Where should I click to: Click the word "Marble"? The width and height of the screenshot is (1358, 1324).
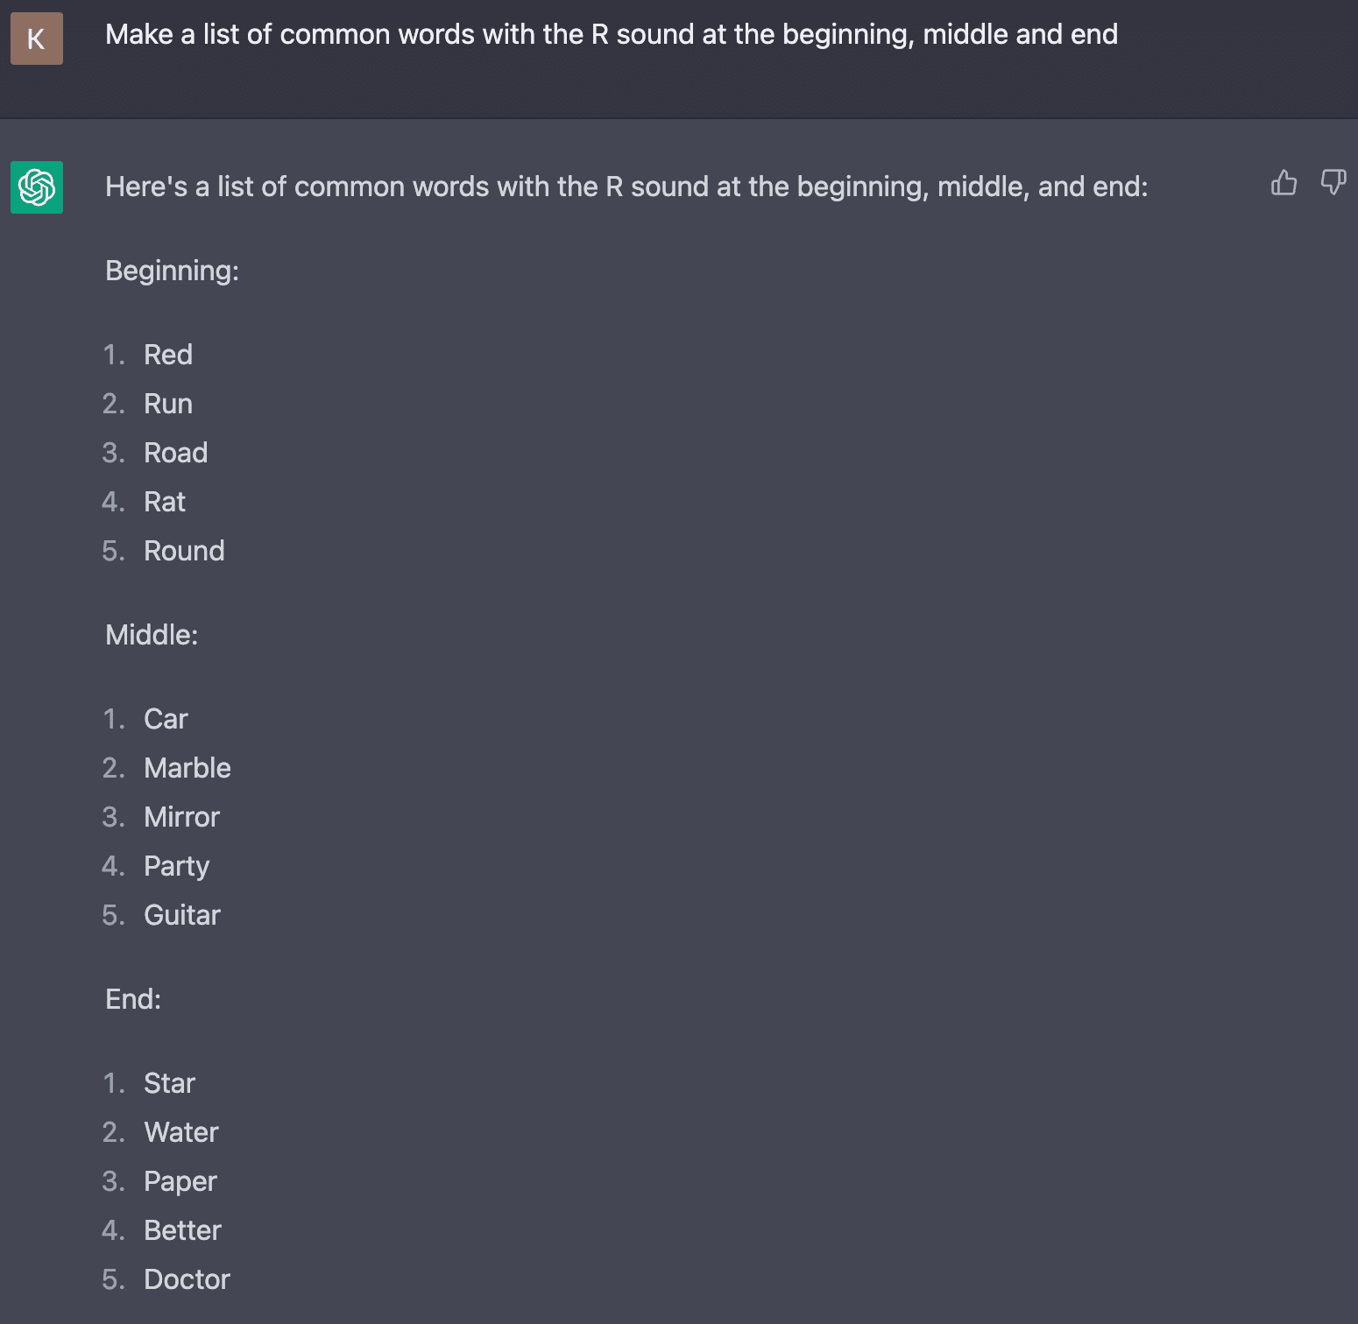[x=187, y=768]
